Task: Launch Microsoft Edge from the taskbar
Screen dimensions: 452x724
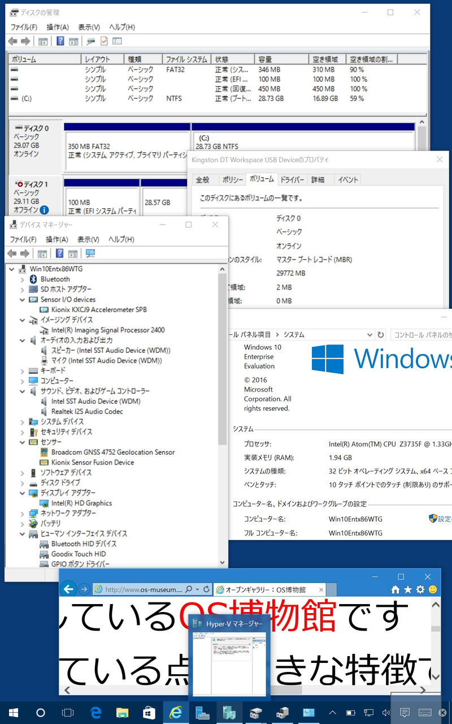Action: coord(95,713)
